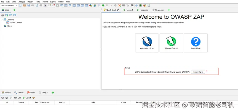Screen dimensions: 238x112
Task: Switch to the Requester tab
Action: click(x=158, y=10)
